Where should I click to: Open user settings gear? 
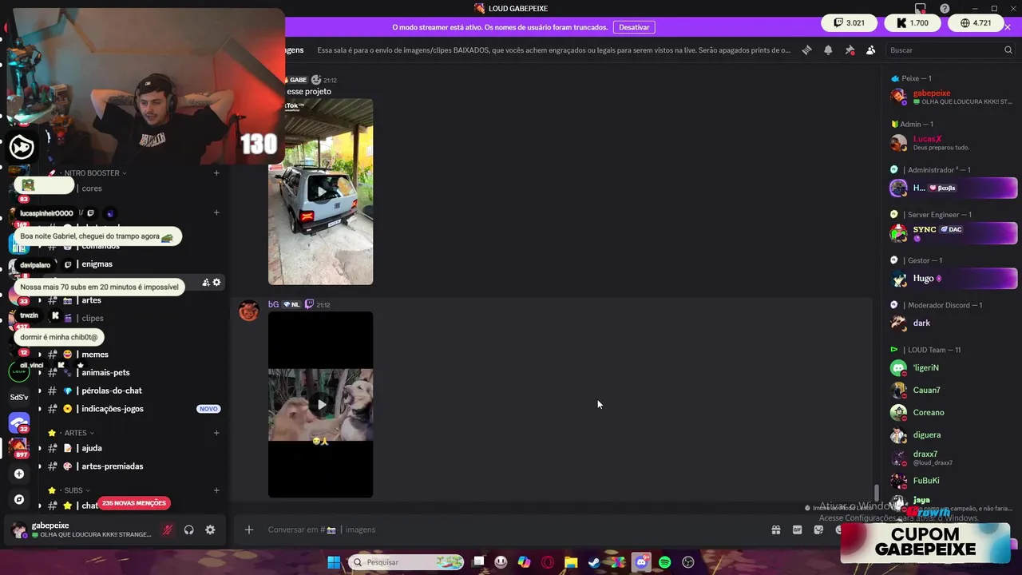point(210,529)
